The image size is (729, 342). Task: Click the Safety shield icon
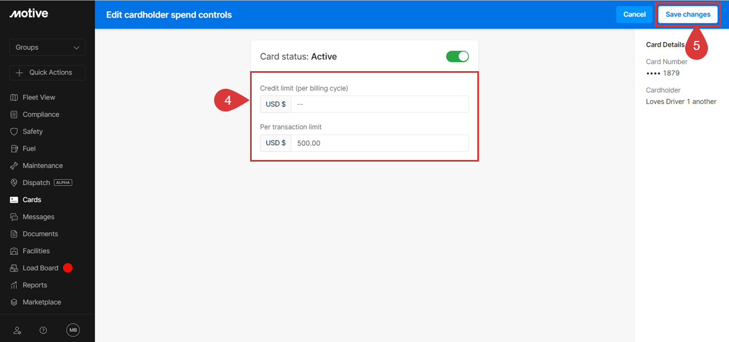pyautogui.click(x=14, y=131)
